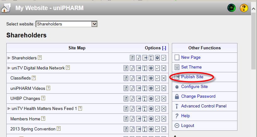Click the Publish Site link
Image resolution: width=257 pixels, height=137 pixels.
click(x=192, y=77)
